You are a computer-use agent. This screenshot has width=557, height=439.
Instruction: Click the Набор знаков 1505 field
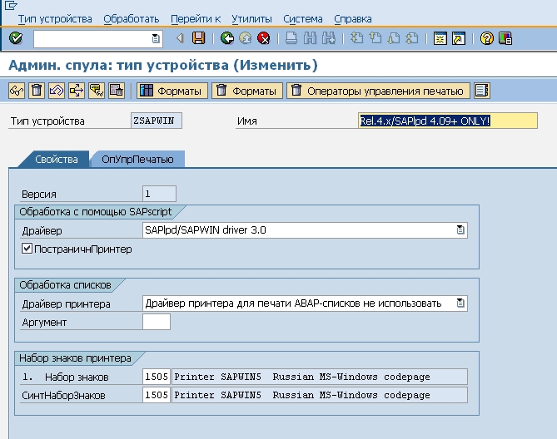tap(157, 377)
